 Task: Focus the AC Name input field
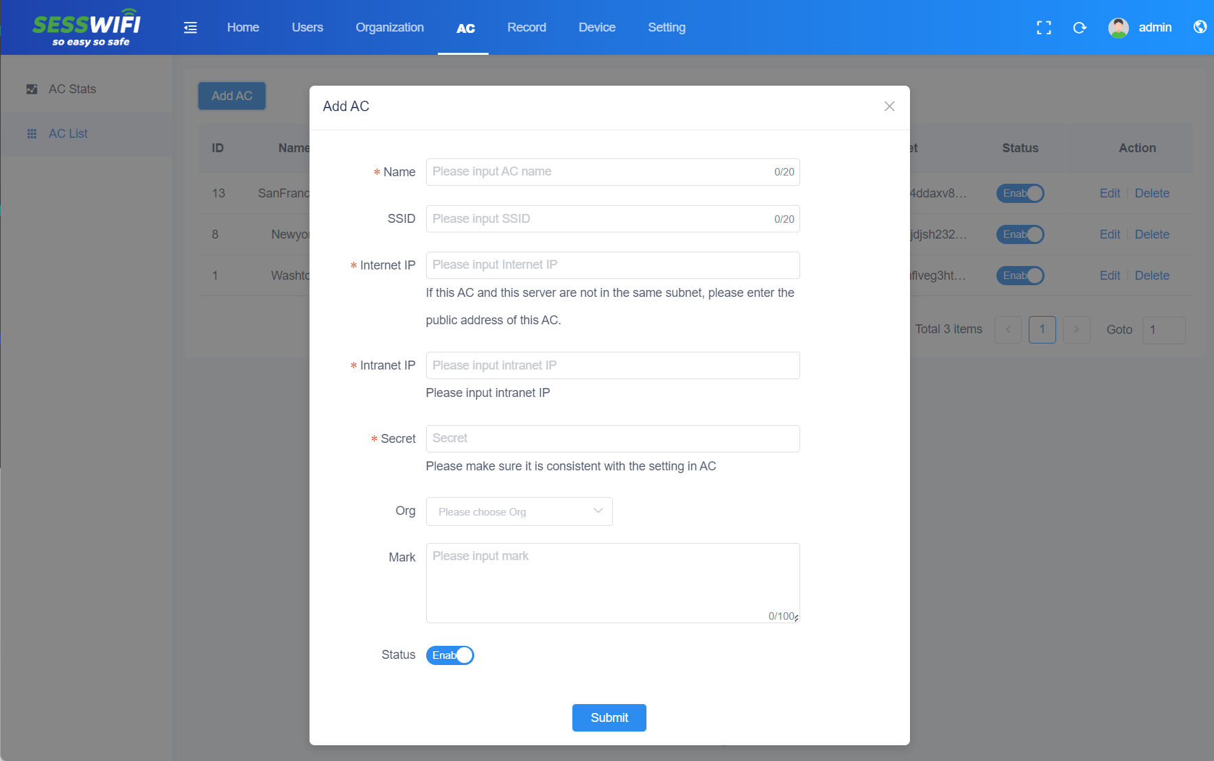pos(613,172)
